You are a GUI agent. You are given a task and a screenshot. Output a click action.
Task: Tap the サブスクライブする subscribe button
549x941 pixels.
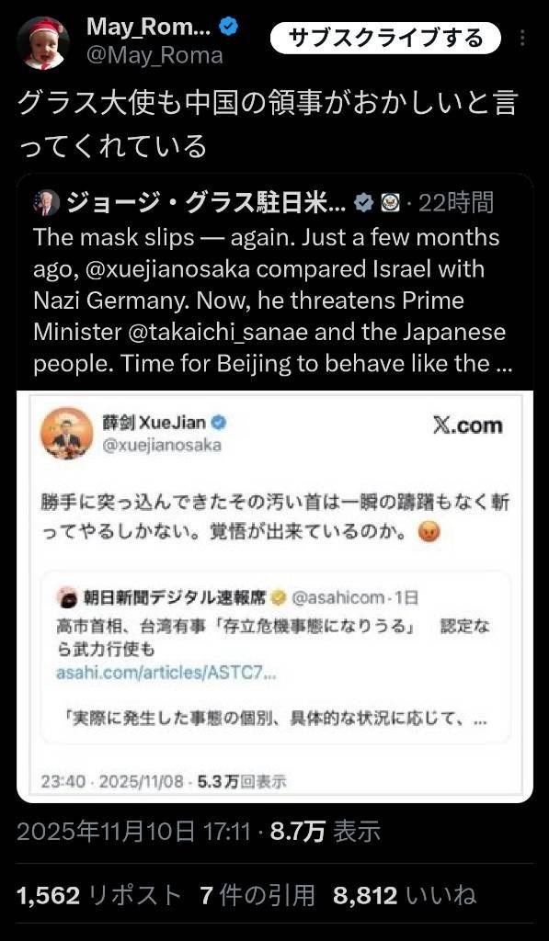tap(385, 39)
